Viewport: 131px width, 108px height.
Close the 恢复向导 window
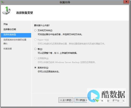pos(126,2)
